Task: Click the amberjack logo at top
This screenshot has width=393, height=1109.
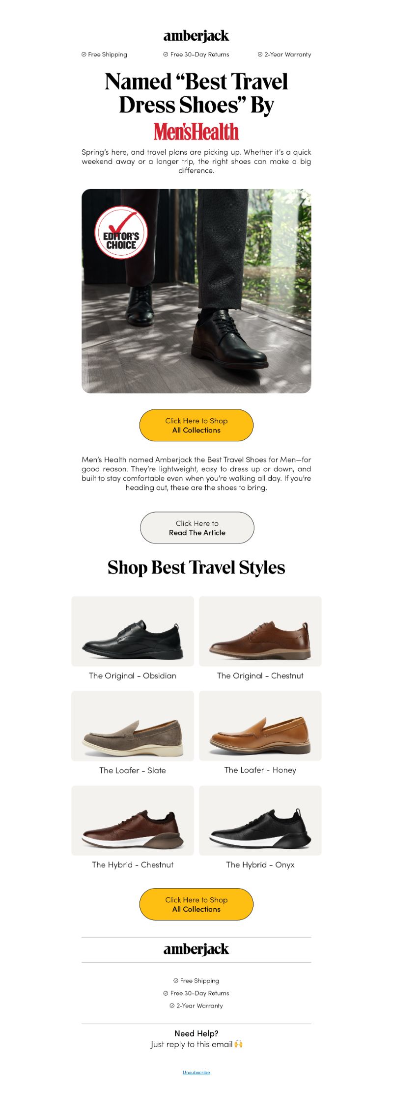Action: [196, 36]
